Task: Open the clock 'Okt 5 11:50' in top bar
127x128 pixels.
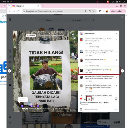Action: coord(7,2)
